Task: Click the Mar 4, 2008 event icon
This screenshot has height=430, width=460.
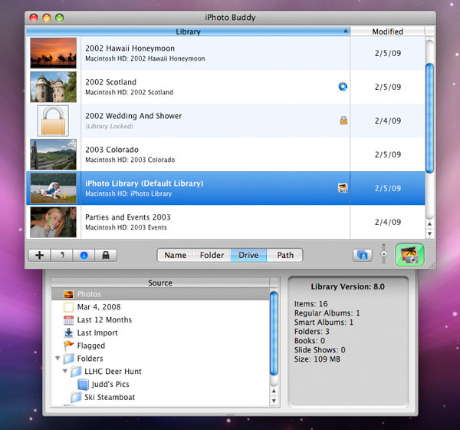Action: click(x=68, y=307)
